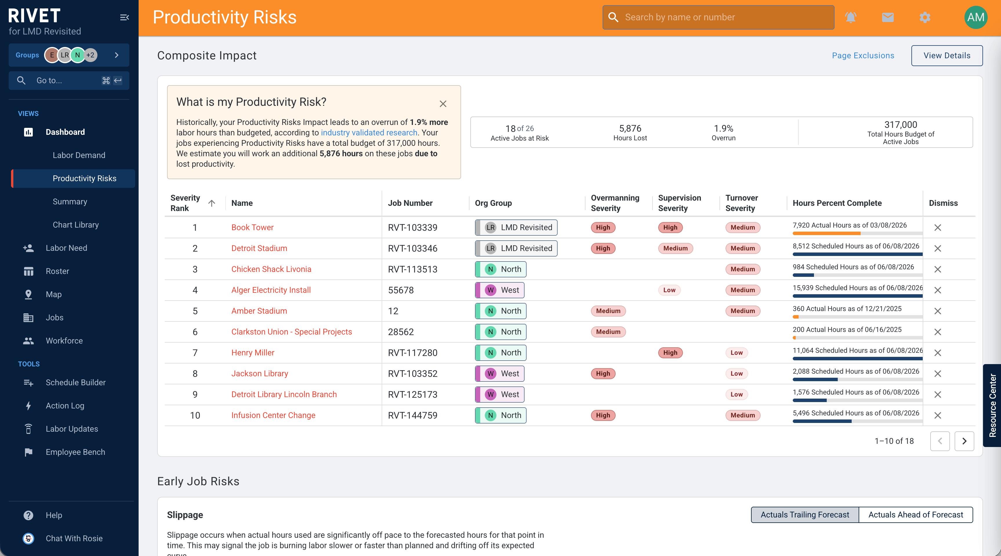Click West group chip for Jackson Library
The height and width of the screenshot is (556, 1001).
pyautogui.click(x=499, y=373)
